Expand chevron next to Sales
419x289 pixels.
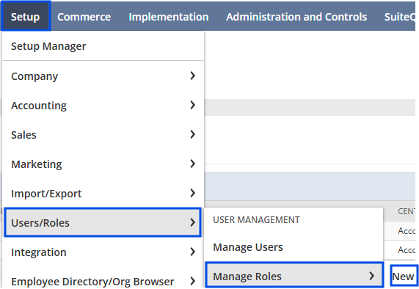click(193, 134)
